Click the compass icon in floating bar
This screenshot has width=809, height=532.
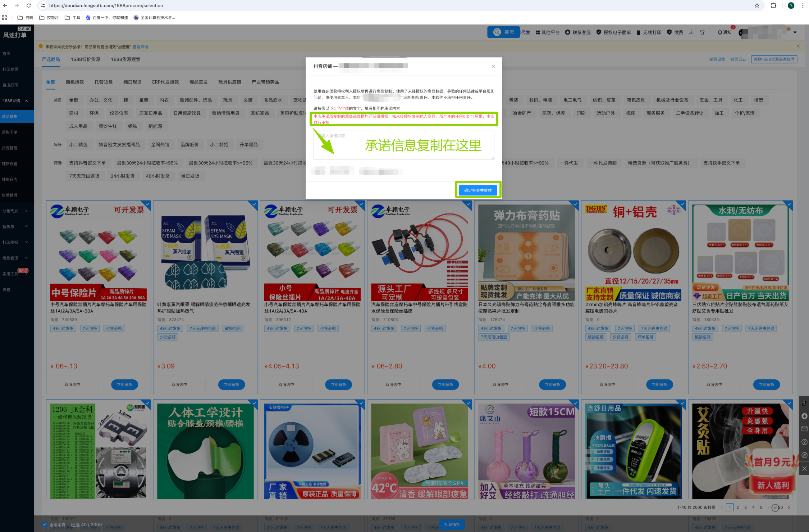[x=804, y=455]
